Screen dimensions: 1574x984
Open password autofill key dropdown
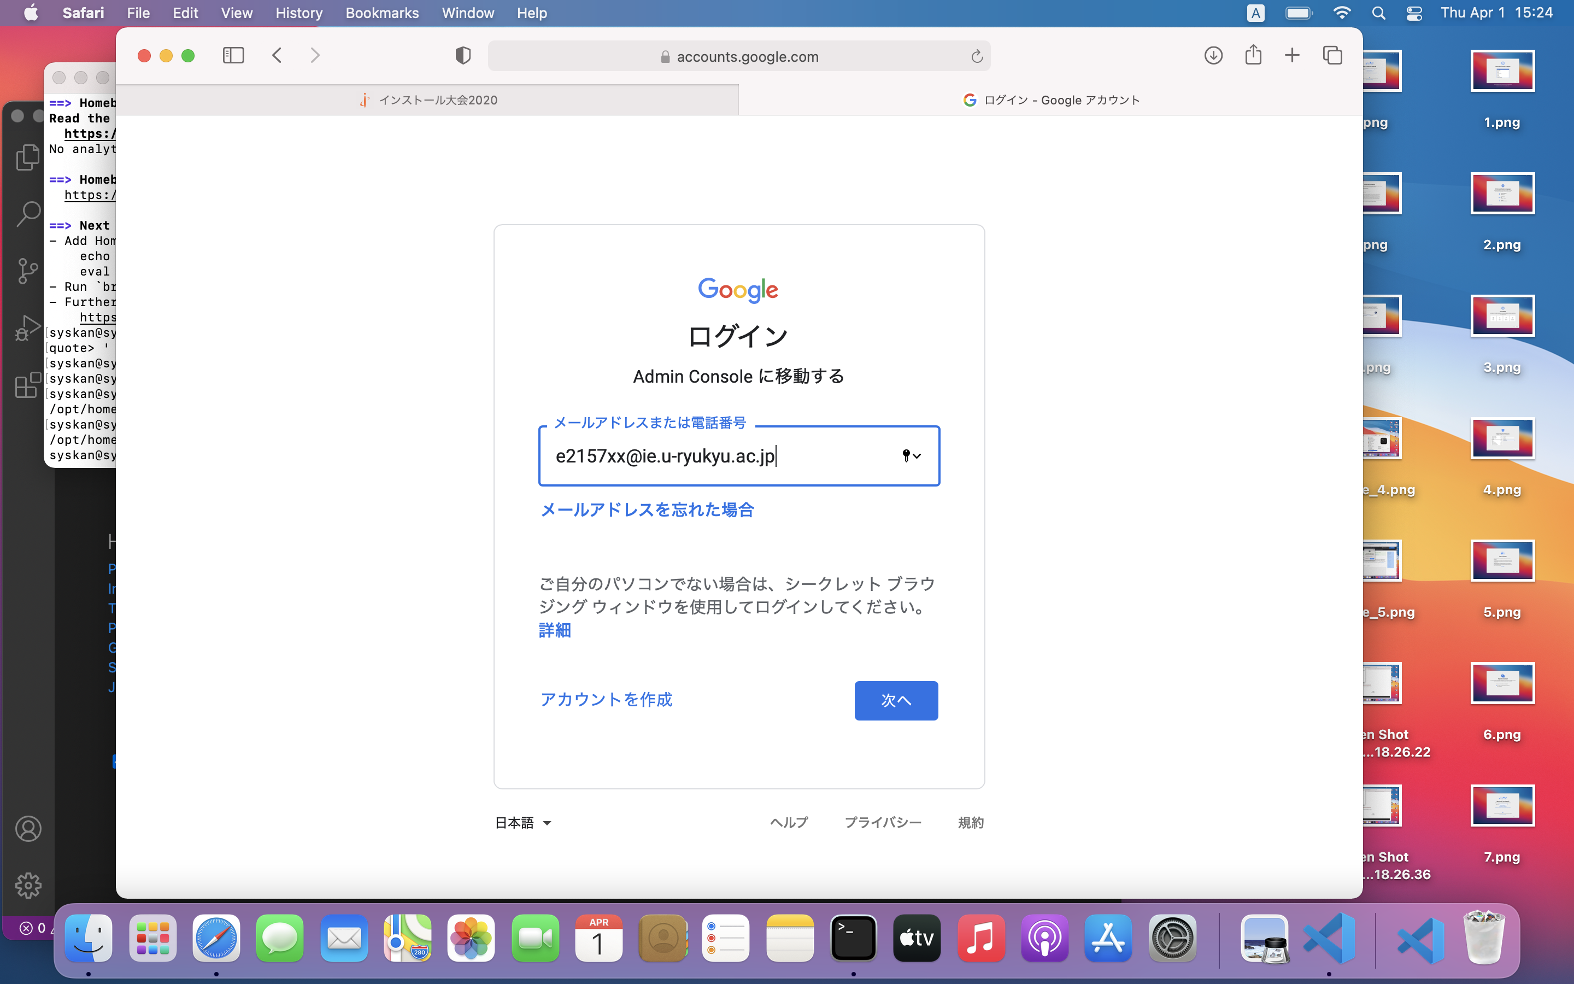911,455
